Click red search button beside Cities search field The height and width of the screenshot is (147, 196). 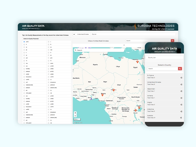(x=172, y=41)
